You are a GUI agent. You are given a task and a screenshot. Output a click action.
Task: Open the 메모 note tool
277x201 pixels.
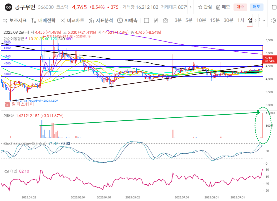click(x=223, y=7)
